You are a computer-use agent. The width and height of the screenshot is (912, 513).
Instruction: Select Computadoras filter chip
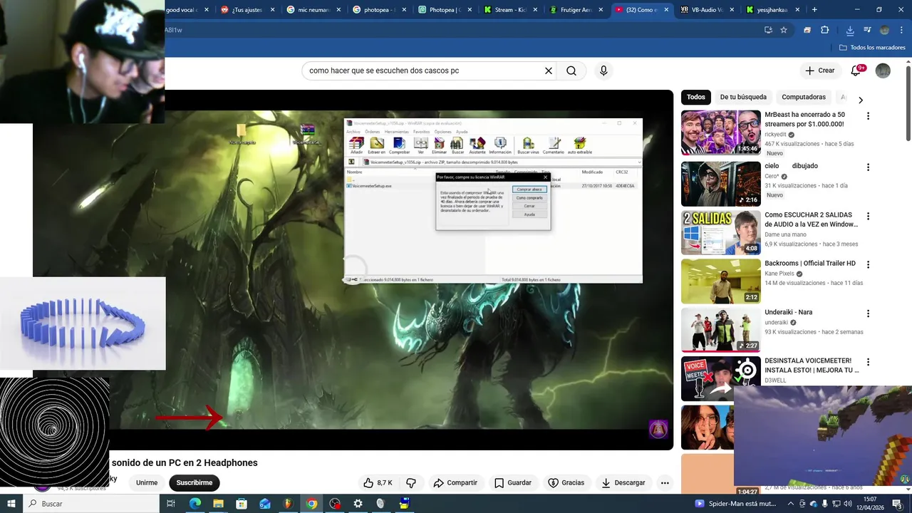click(x=804, y=97)
